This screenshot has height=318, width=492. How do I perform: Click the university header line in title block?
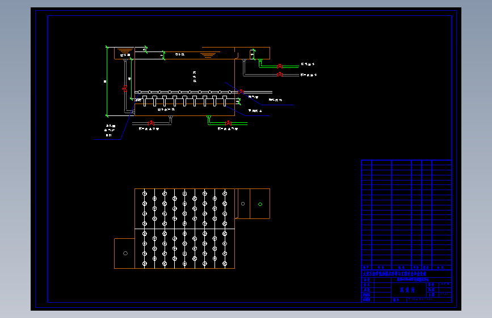click(394, 273)
